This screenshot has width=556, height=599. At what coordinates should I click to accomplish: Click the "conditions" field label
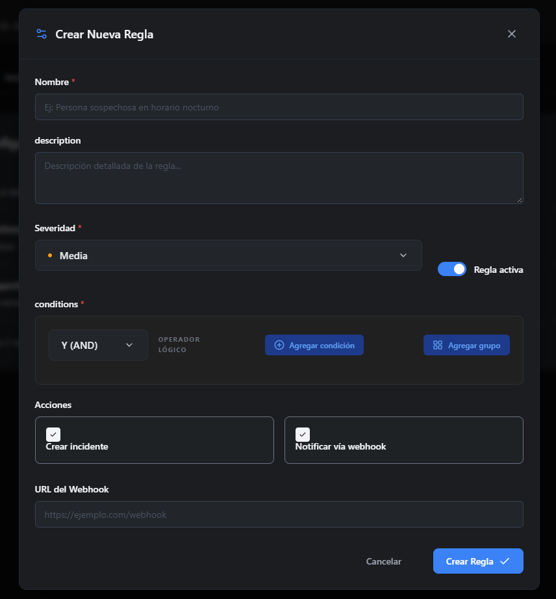(x=57, y=305)
